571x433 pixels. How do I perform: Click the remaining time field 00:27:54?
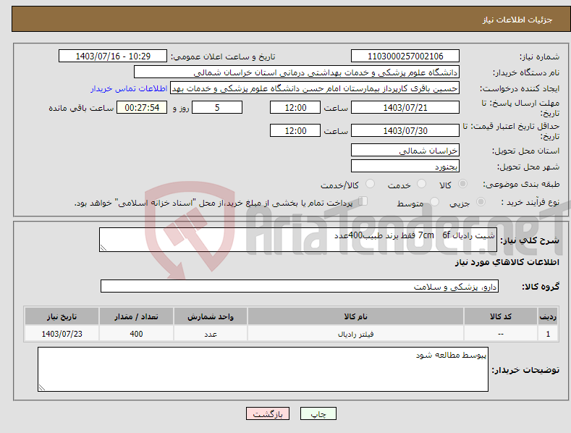click(x=142, y=107)
